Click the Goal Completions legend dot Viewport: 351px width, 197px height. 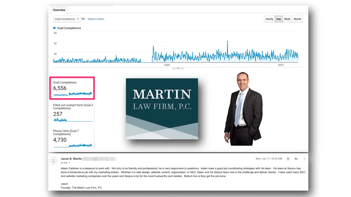(x=54, y=28)
